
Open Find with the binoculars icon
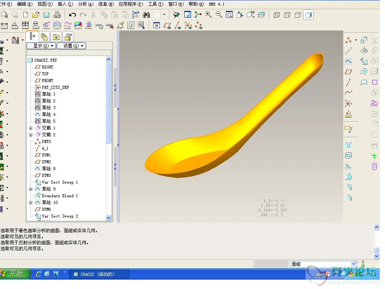(146, 15)
